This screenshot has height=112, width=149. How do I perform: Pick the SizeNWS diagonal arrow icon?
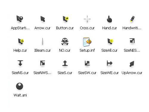[43, 63]
